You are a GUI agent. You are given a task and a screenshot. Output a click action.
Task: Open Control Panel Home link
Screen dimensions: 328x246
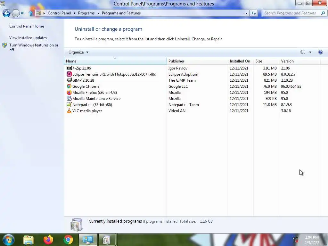(x=27, y=26)
